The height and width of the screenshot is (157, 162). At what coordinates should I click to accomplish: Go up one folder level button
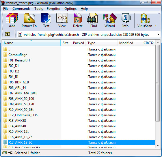pos(8,34)
